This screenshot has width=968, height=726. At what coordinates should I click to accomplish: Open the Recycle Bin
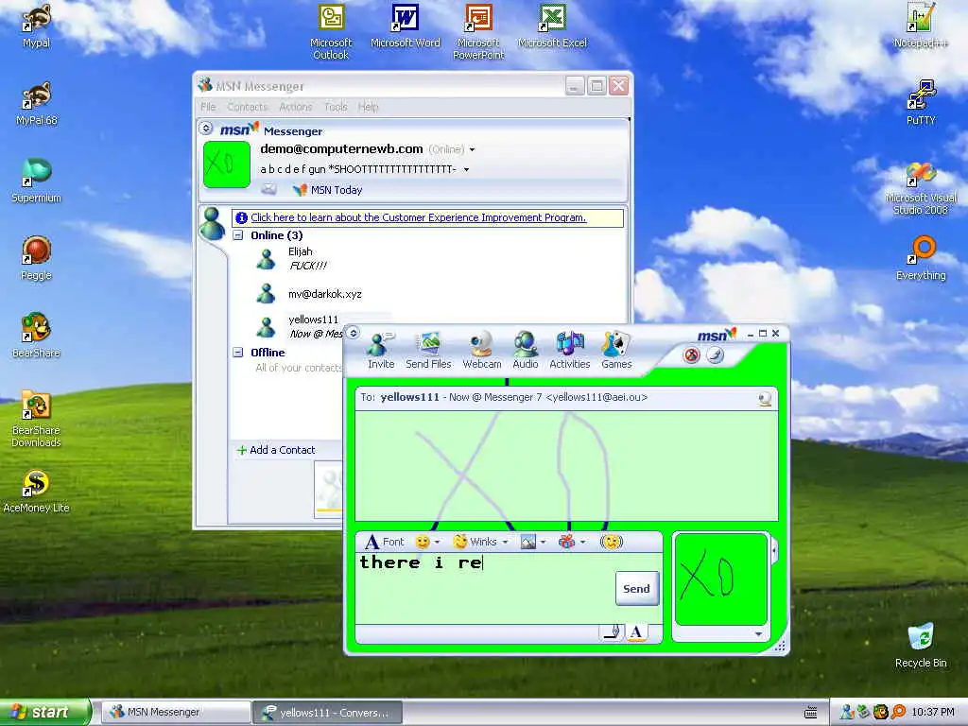921,646
